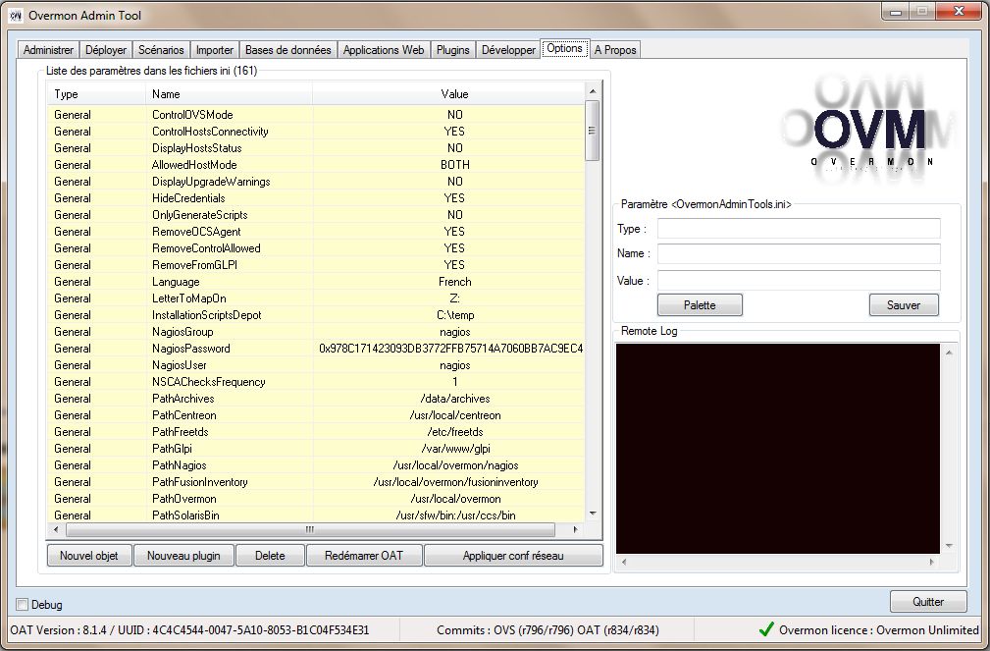The image size is (990, 651).
Task: Select the ControlHostsConnectivity row
Action: pyautogui.click(x=316, y=132)
